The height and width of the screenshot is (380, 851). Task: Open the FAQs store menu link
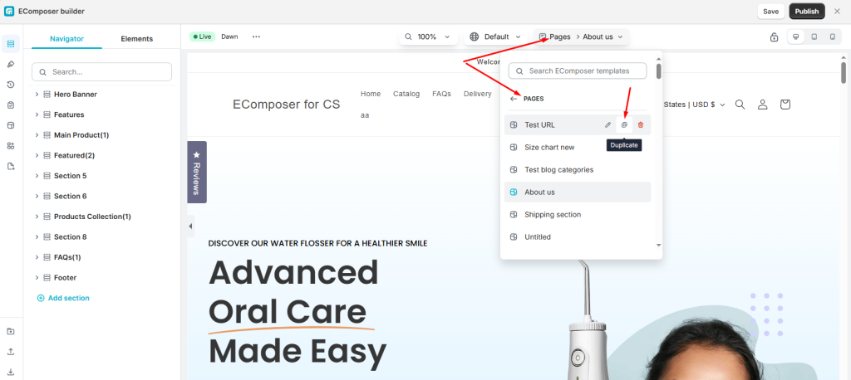pyautogui.click(x=442, y=94)
